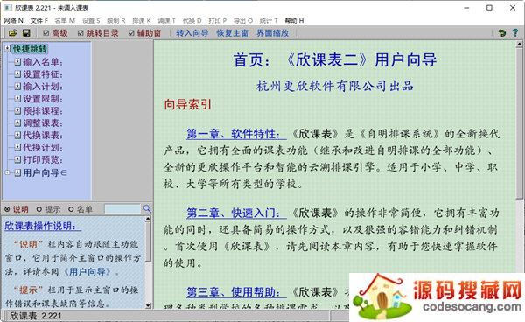The image size is (525, 322).
Task: Click description panel scrollbar down arrow
Action: (148, 305)
